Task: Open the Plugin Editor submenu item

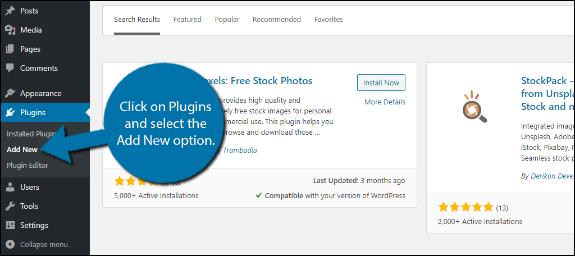Action: click(28, 165)
